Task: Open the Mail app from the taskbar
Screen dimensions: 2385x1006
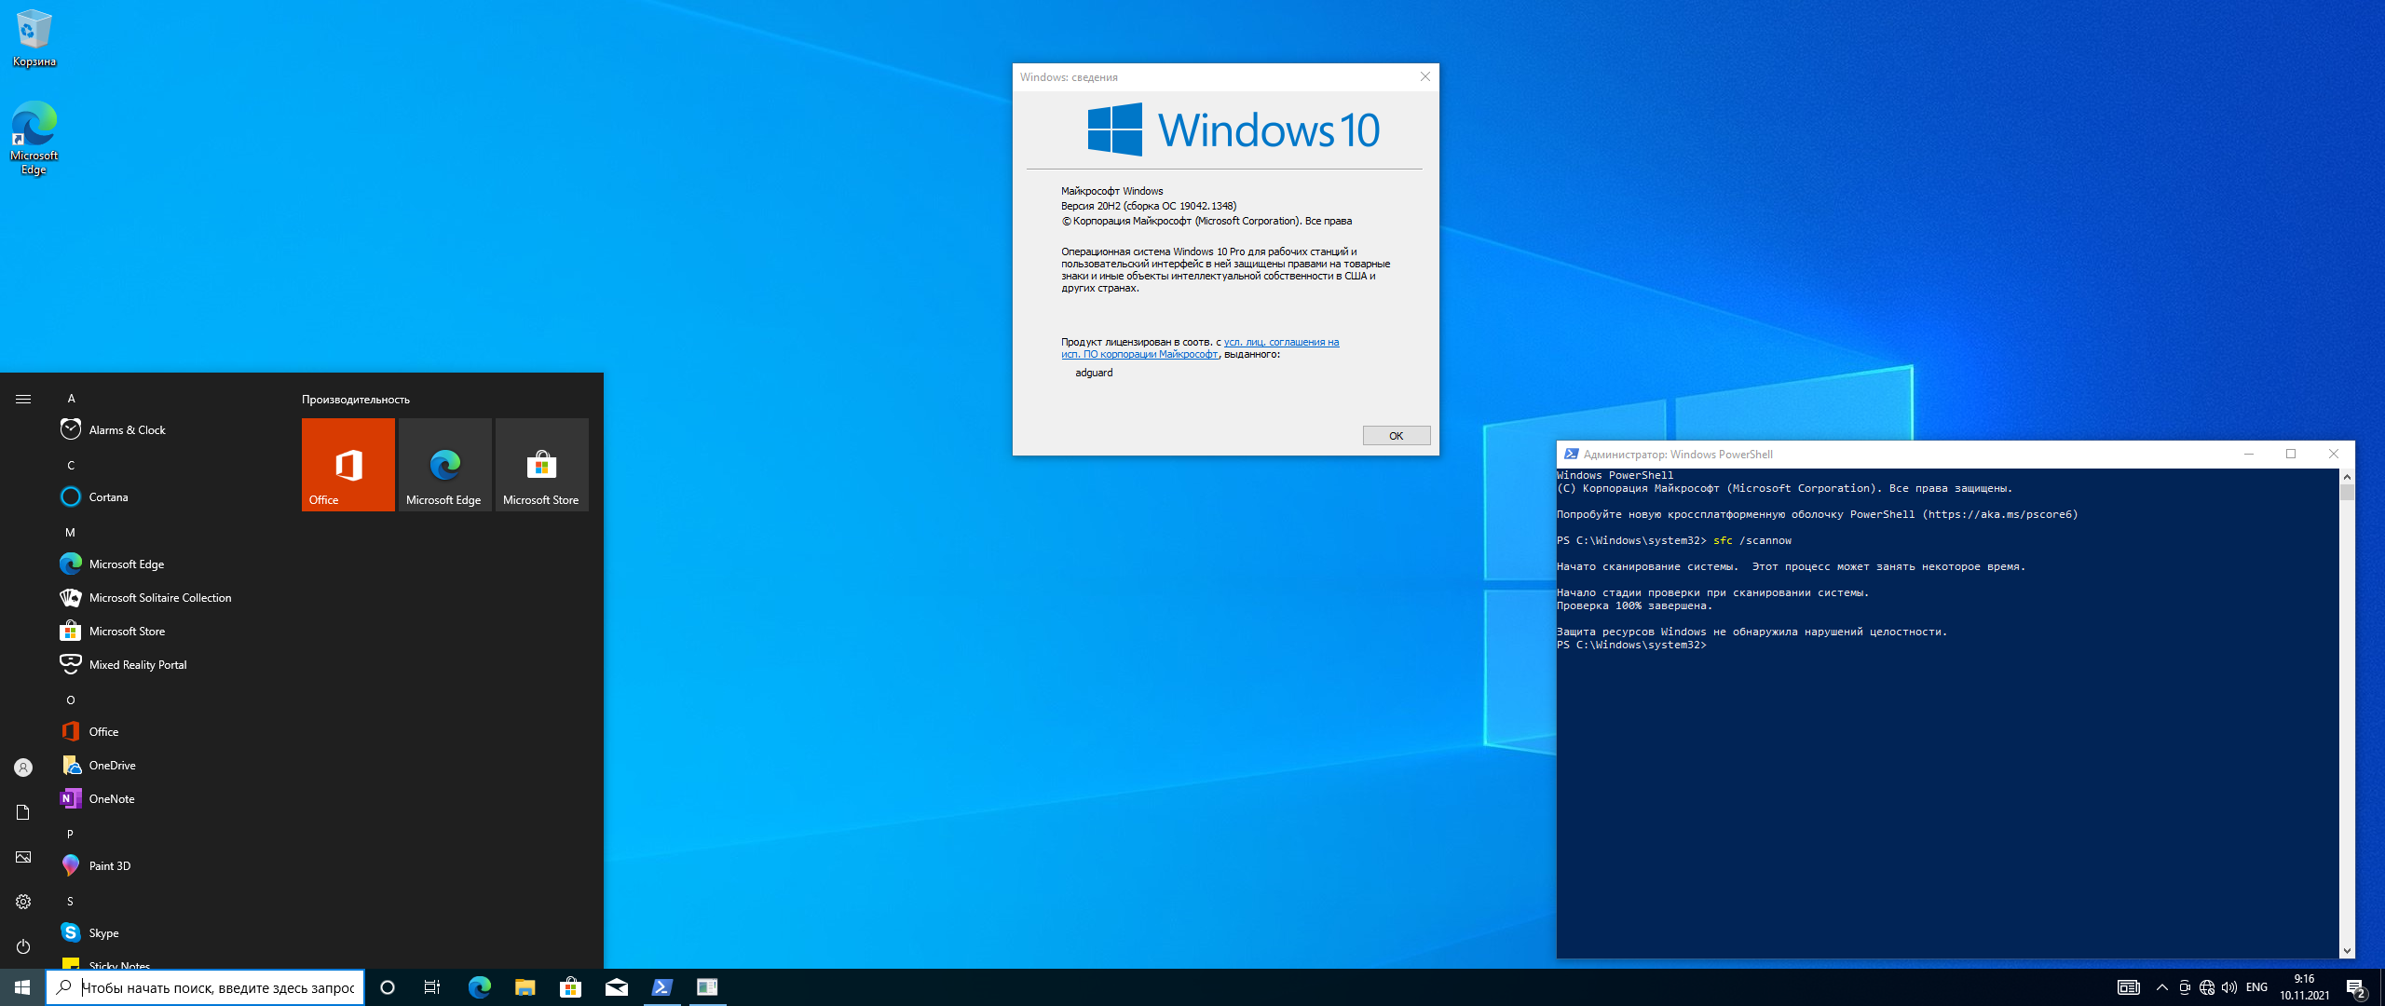Action: click(x=616, y=987)
